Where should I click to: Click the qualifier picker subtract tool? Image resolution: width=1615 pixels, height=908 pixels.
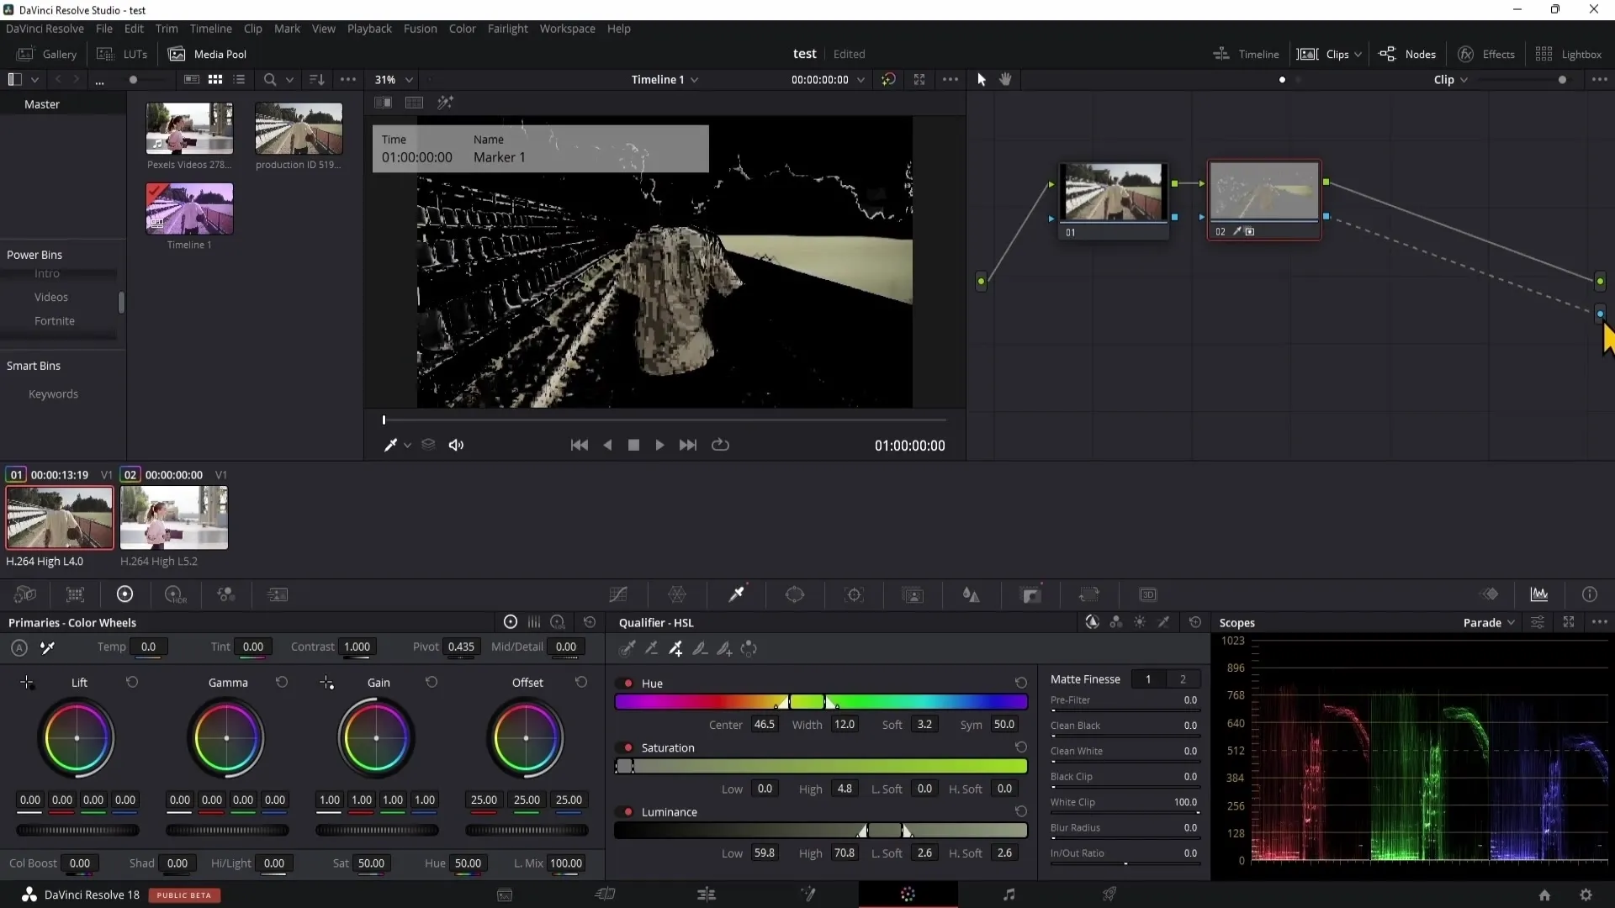coord(652,648)
